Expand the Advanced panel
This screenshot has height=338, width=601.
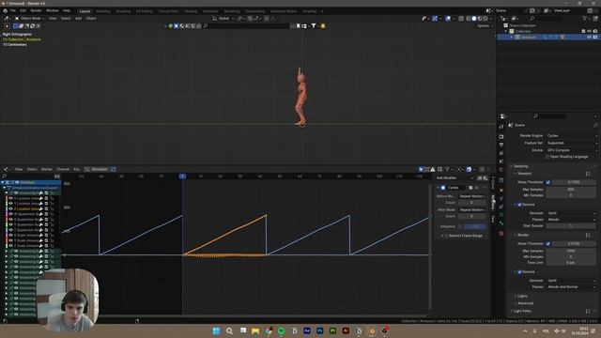click(x=525, y=303)
